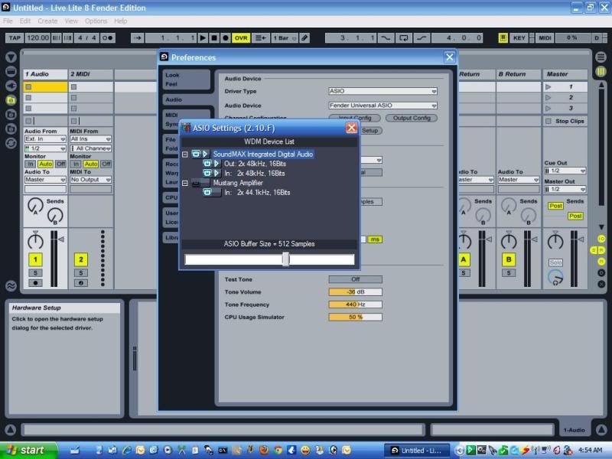The image size is (612, 459).
Task: Click the track 2 activator button
Action: tap(81, 260)
